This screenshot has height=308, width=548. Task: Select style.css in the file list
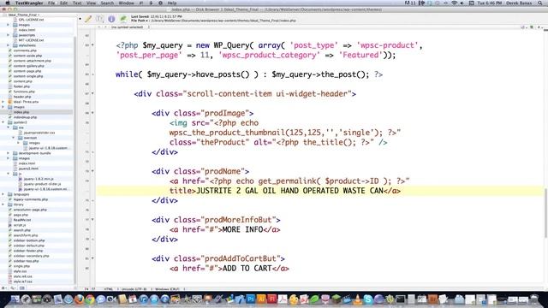pos(20,271)
